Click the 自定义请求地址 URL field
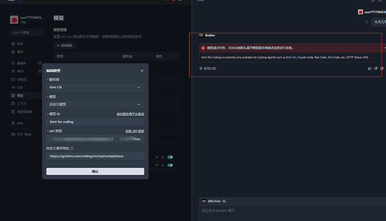386x221 pixels. (95, 156)
